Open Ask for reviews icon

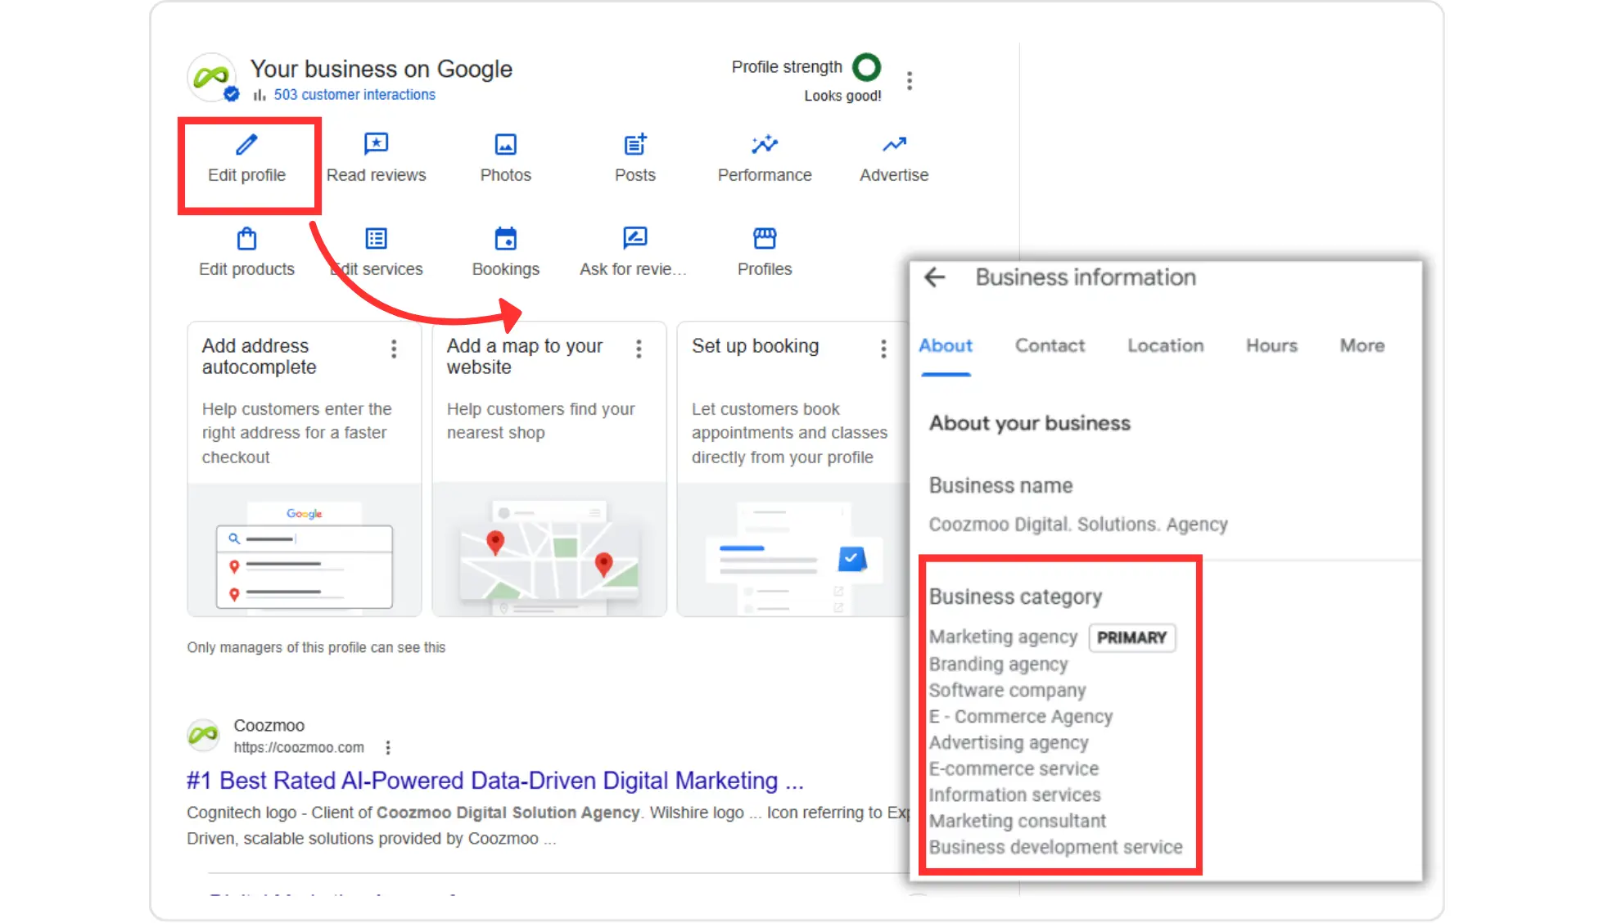(635, 238)
